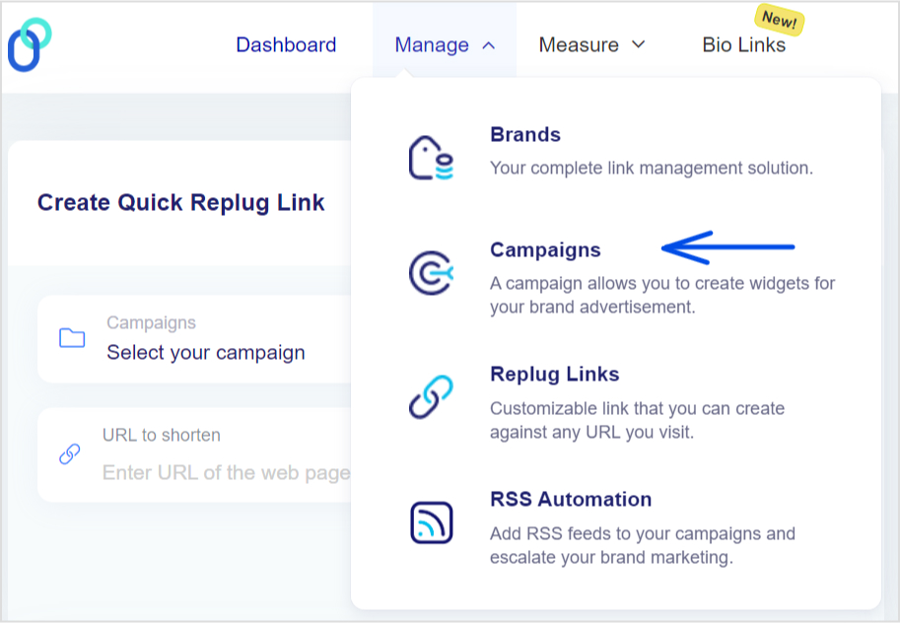Click the New! badge
This screenshot has height=623, width=900.
tap(779, 20)
